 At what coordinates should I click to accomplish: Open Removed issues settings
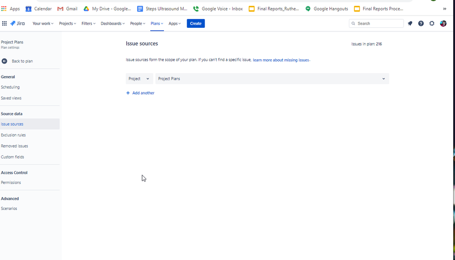tap(14, 146)
